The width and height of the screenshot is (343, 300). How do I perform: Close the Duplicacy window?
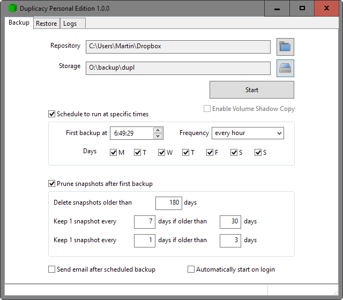coord(326,9)
